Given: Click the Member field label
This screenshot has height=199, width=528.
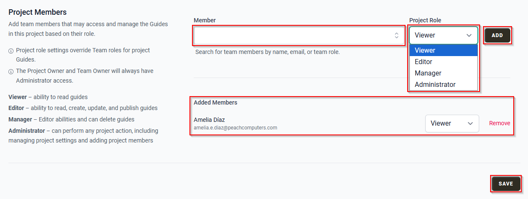Looking at the screenshot, I should tap(205, 20).
